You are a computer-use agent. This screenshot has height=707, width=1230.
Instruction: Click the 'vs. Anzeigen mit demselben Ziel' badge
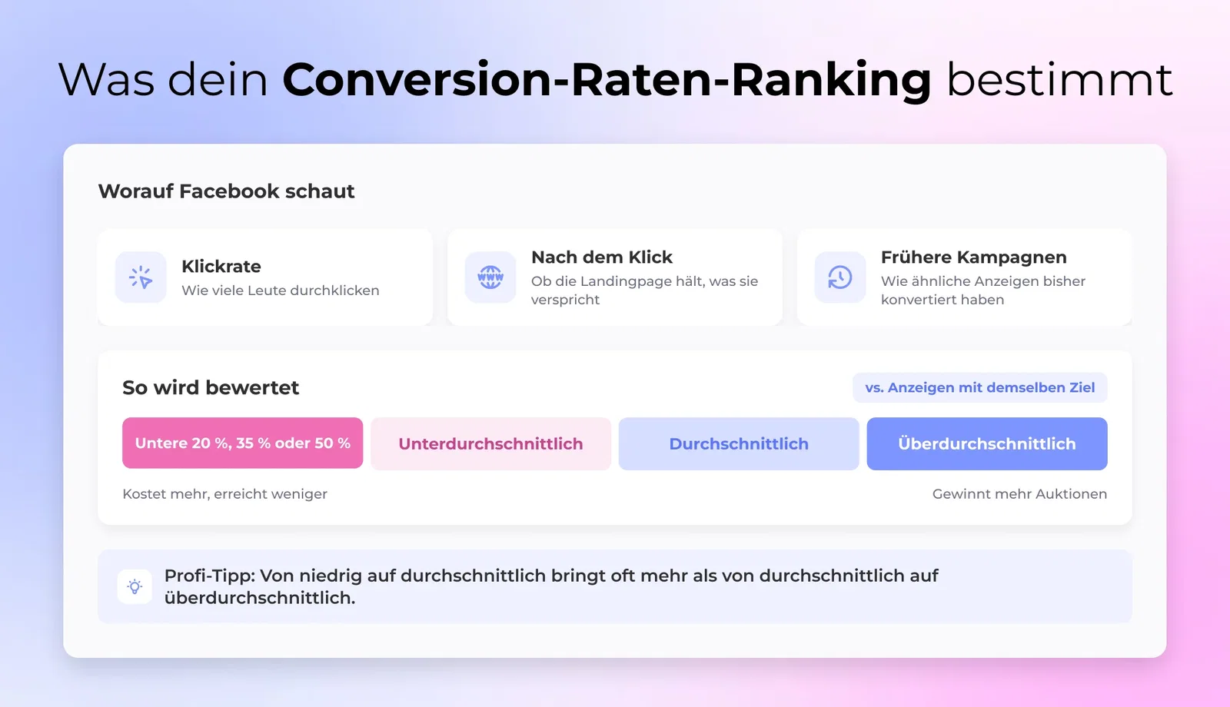980,387
